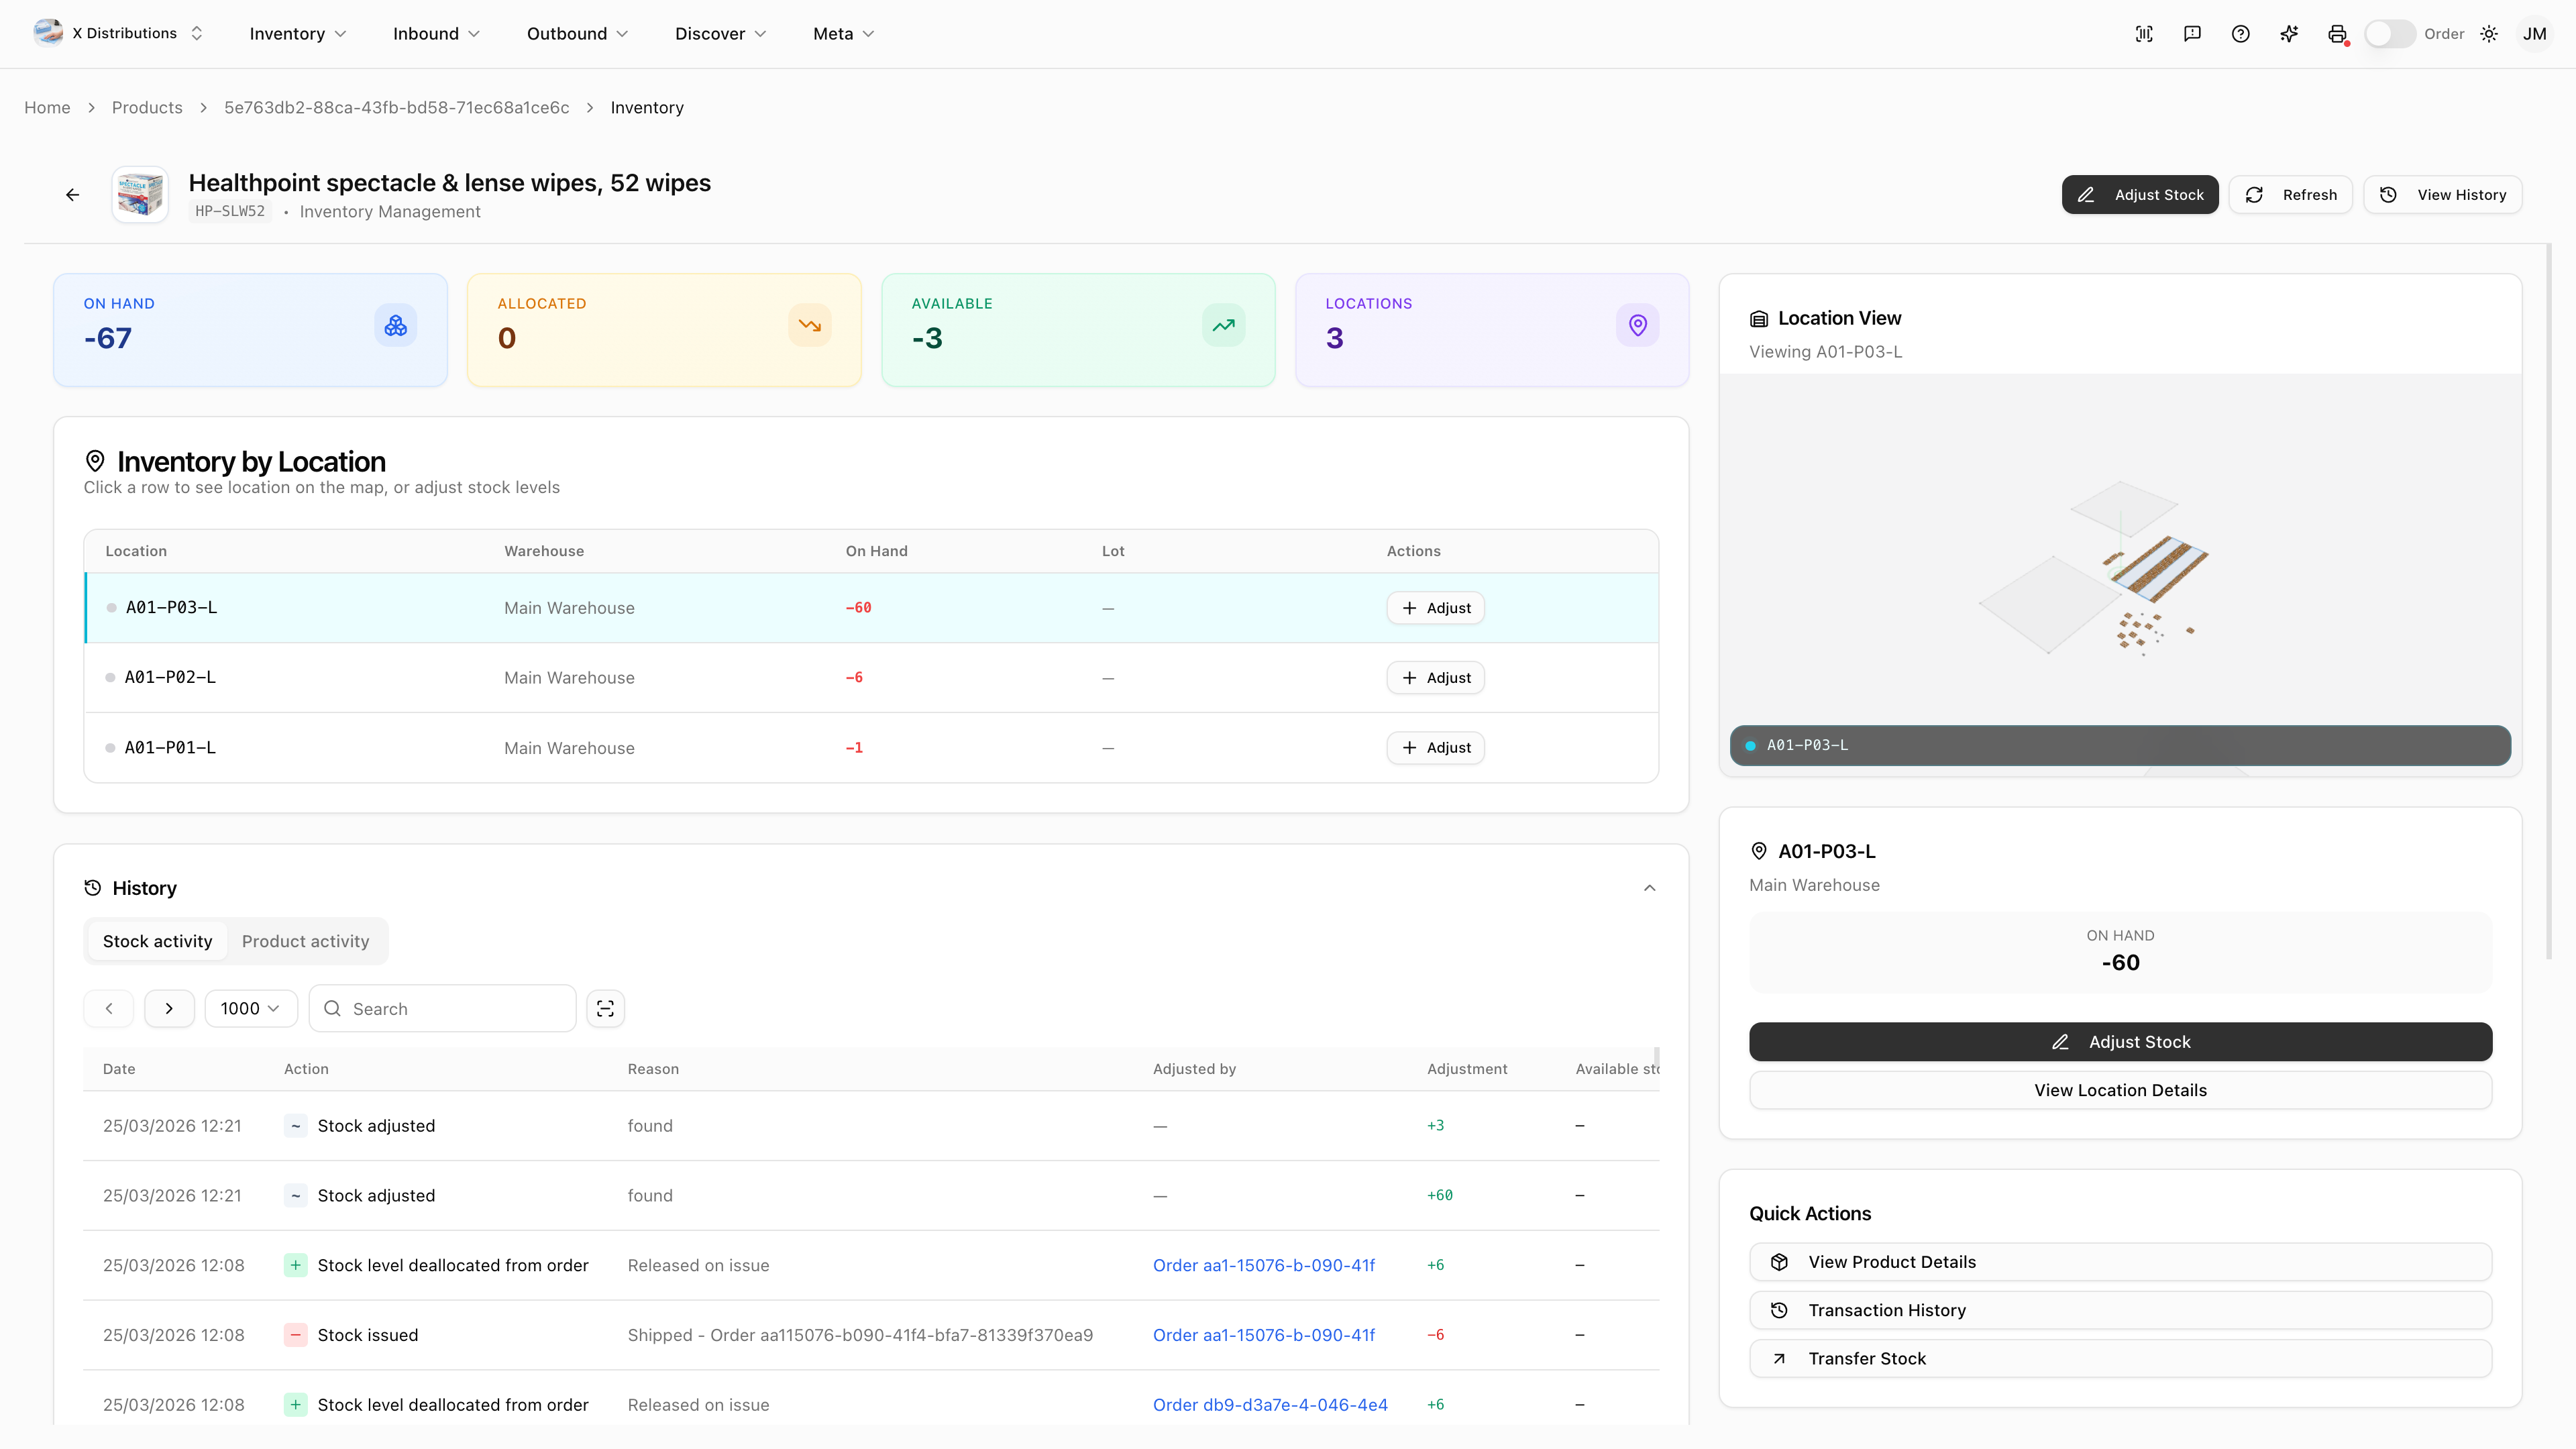Click the +60 adjustment value

coord(1439,1196)
